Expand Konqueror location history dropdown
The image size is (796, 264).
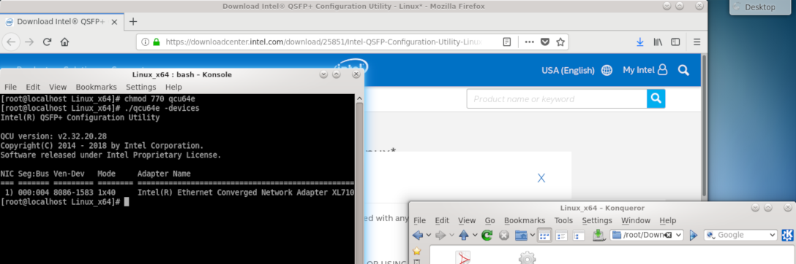[679, 235]
